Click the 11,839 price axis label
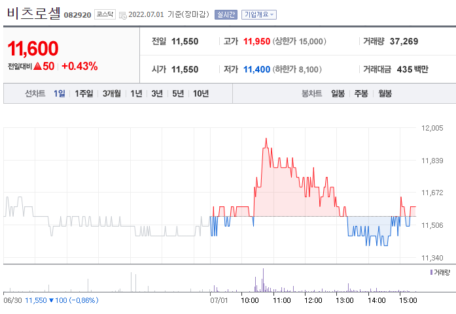Viewport: 456px width, 314px height. point(432,161)
